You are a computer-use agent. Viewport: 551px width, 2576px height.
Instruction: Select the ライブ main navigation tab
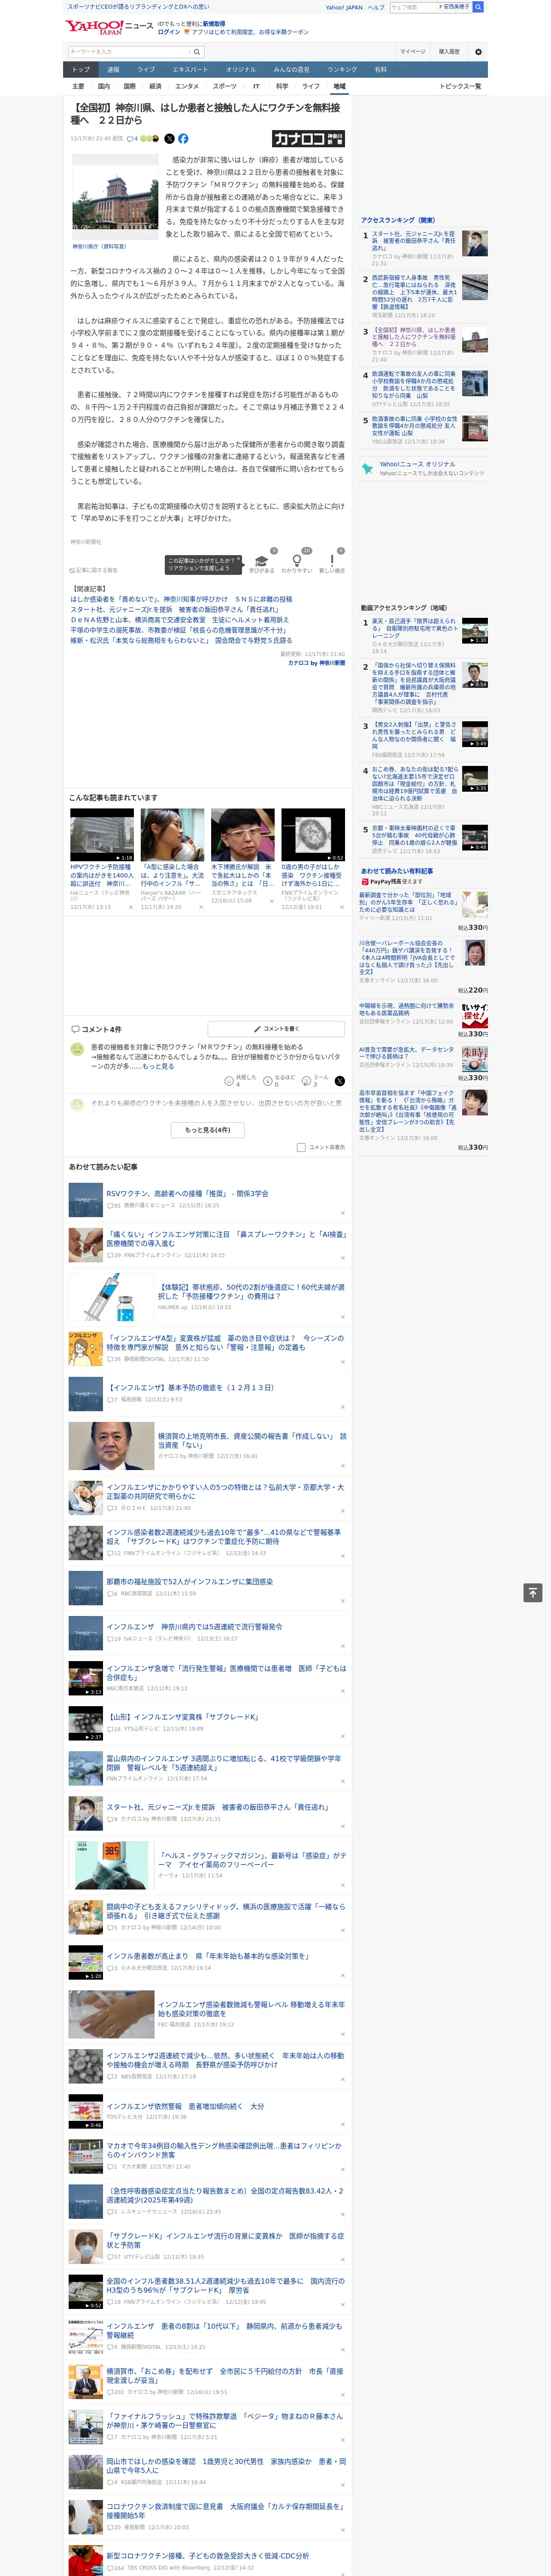coord(146,70)
